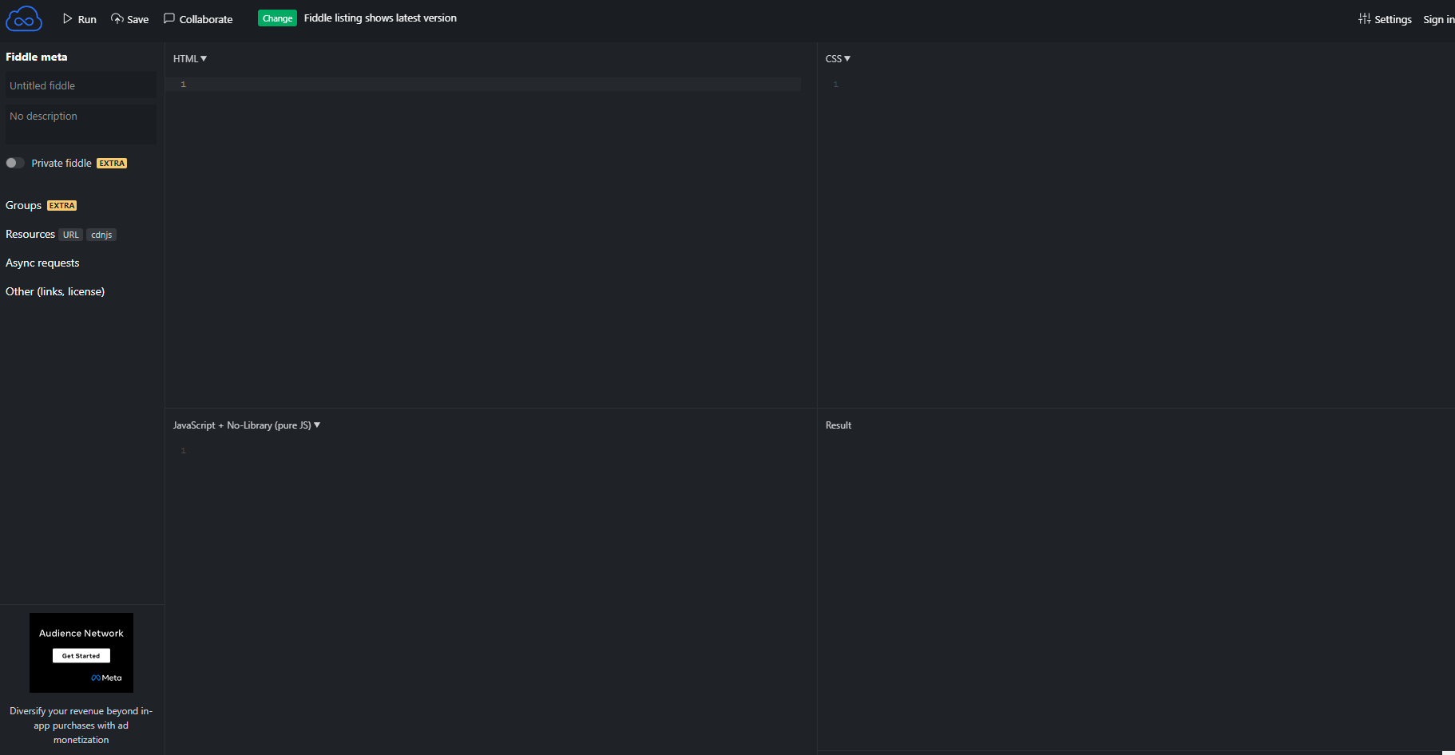The width and height of the screenshot is (1455, 755).
Task: Click the cdnjs resources tag
Action: pyautogui.click(x=101, y=235)
